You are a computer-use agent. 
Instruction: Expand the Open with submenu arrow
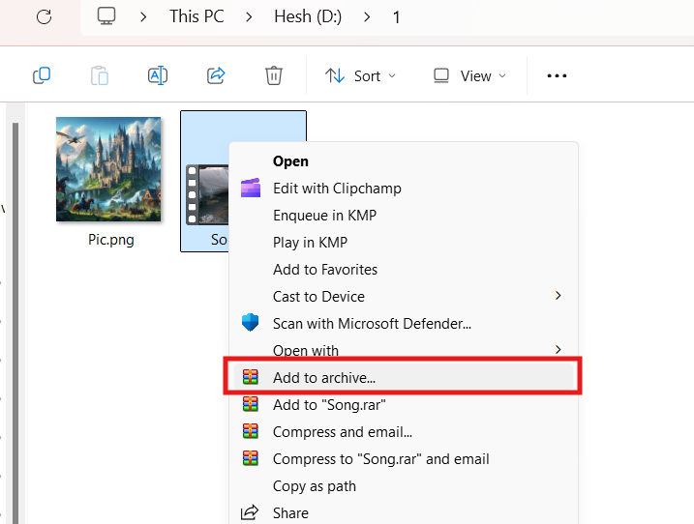click(558, 349)
